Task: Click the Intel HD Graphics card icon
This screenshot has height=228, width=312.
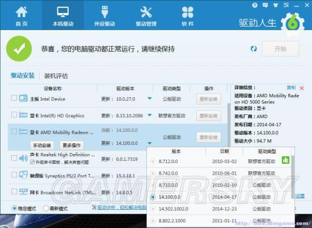Action: pyautogui.click(x=23, y=115)
